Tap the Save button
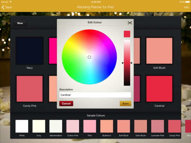 tap(126, 104)
